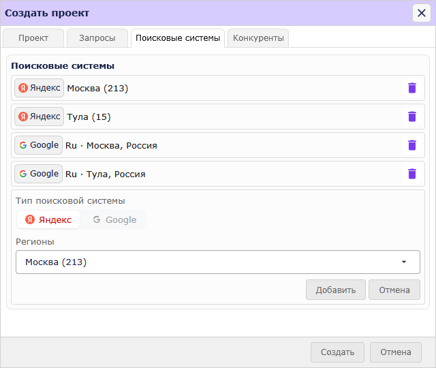Choose Яндекс as search engine type
This screenshot has height=368, width=436.
coord(48,219)
